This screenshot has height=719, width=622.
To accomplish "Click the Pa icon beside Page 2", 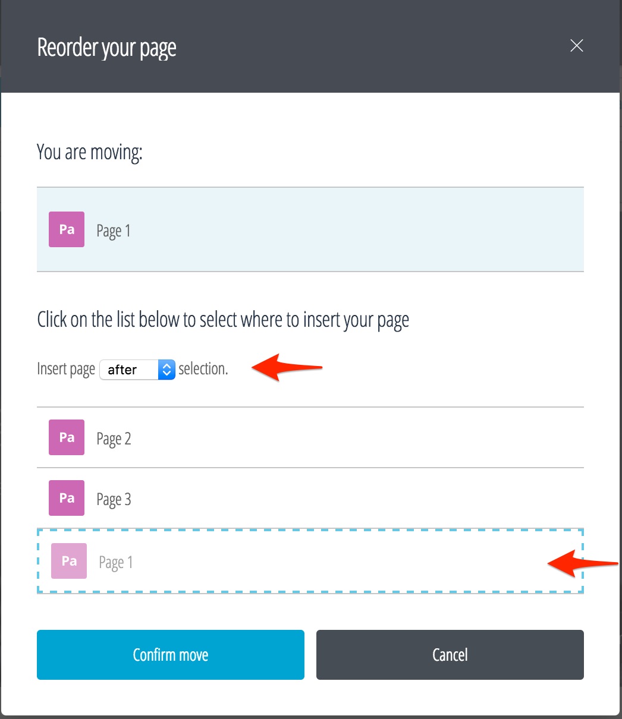I will pyautogui.click(x=67, y=437).
